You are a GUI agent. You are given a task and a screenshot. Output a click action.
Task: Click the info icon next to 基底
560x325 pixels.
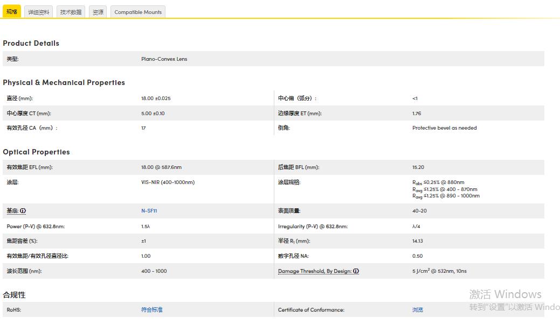pos(23,211)
